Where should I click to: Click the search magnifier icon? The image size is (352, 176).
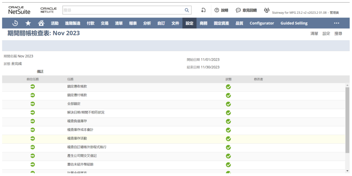pos(187,10)
